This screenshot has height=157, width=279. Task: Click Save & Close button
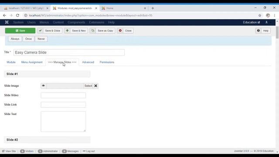coord(50,31)
